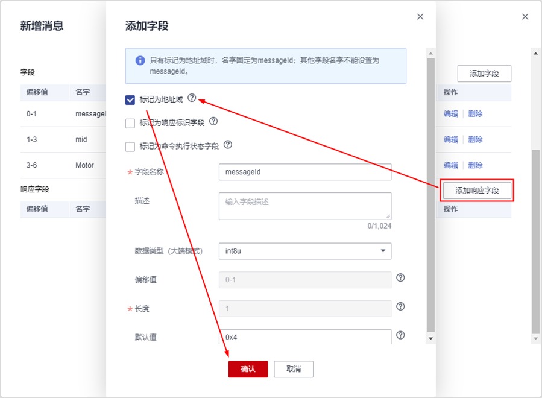
Task: Uncheck the 标记为地址域 checkbox
Action: [130, 100]
